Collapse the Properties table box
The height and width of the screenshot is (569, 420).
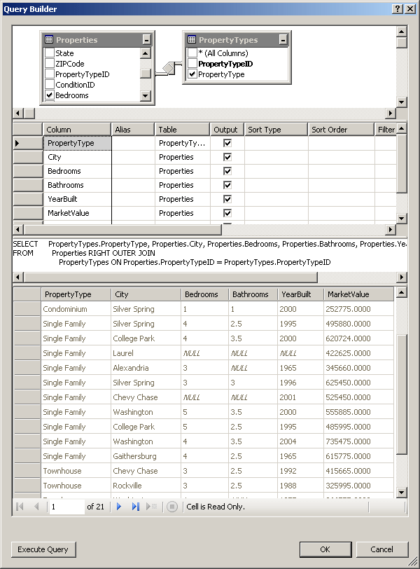pyautogui.click(x=146, y=39)
